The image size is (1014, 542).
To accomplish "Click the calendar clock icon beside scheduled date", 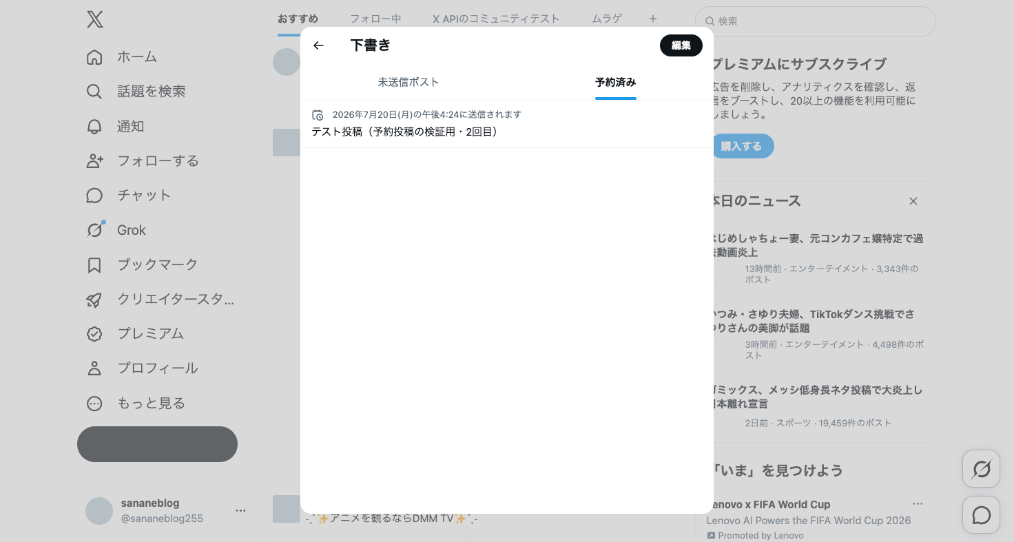I will click(x=318, y=115).
